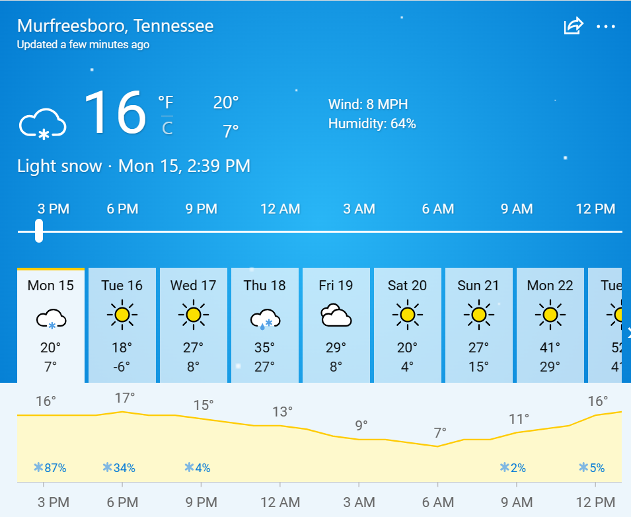This screenshot has height=517, width=631.
Task: Jump to 12 AM on the hourly timeline
Action: click(280, 209)
